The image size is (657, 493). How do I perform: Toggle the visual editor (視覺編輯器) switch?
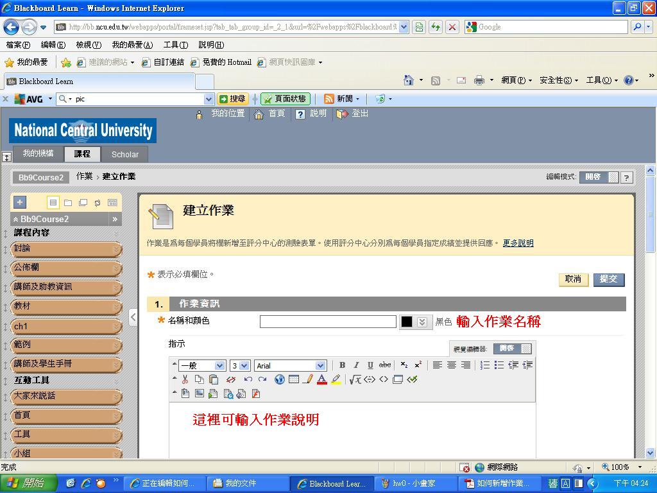coord(512,349)
